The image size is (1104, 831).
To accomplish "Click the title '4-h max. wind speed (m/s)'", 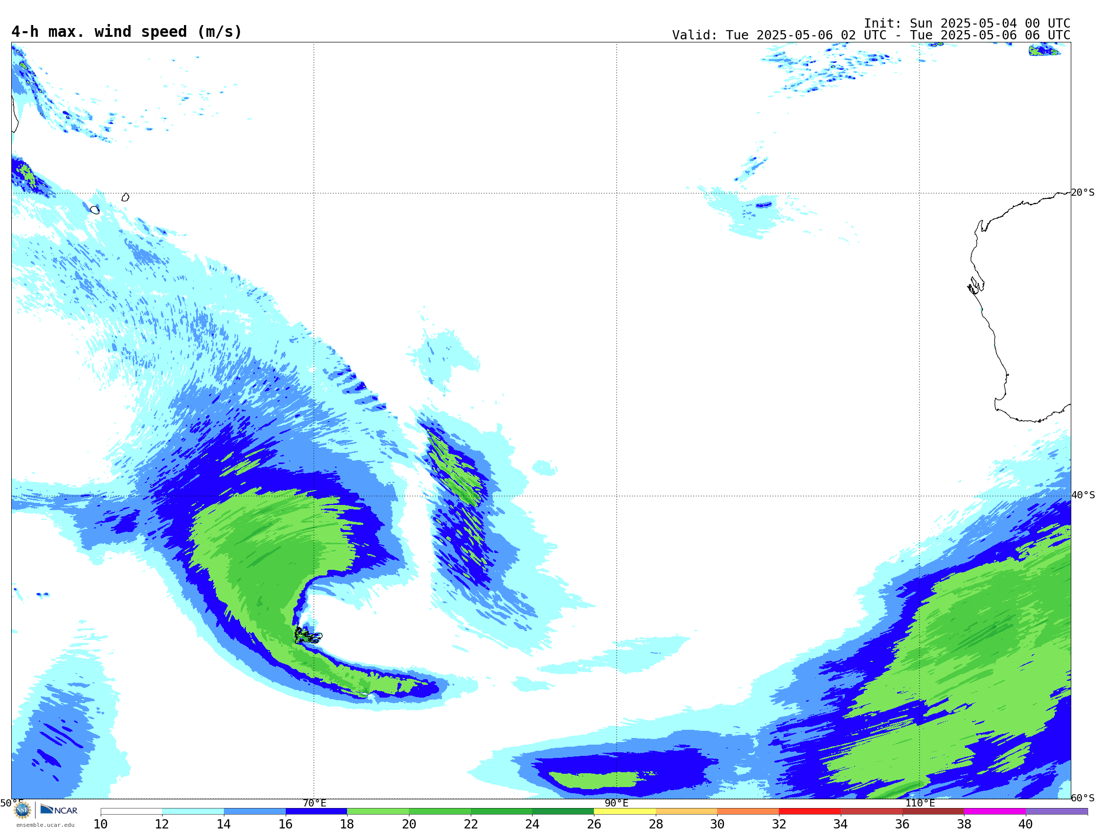I will [x=126, y=32].
